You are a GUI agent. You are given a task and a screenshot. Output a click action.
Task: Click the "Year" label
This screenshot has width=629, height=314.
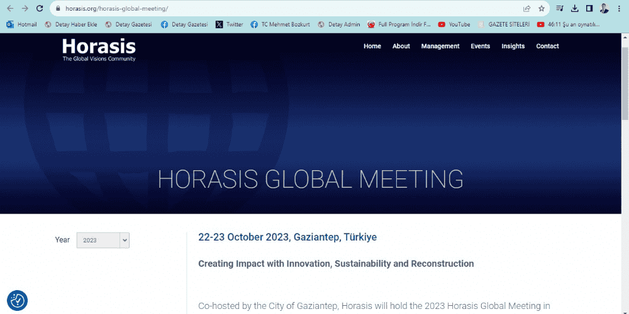click(x=62, y=240)
